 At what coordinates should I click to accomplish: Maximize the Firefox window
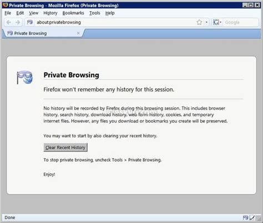point(251,5)
